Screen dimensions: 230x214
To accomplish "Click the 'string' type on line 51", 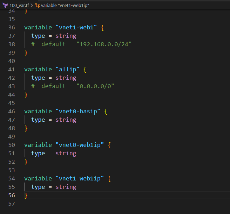I will (66, 154).
